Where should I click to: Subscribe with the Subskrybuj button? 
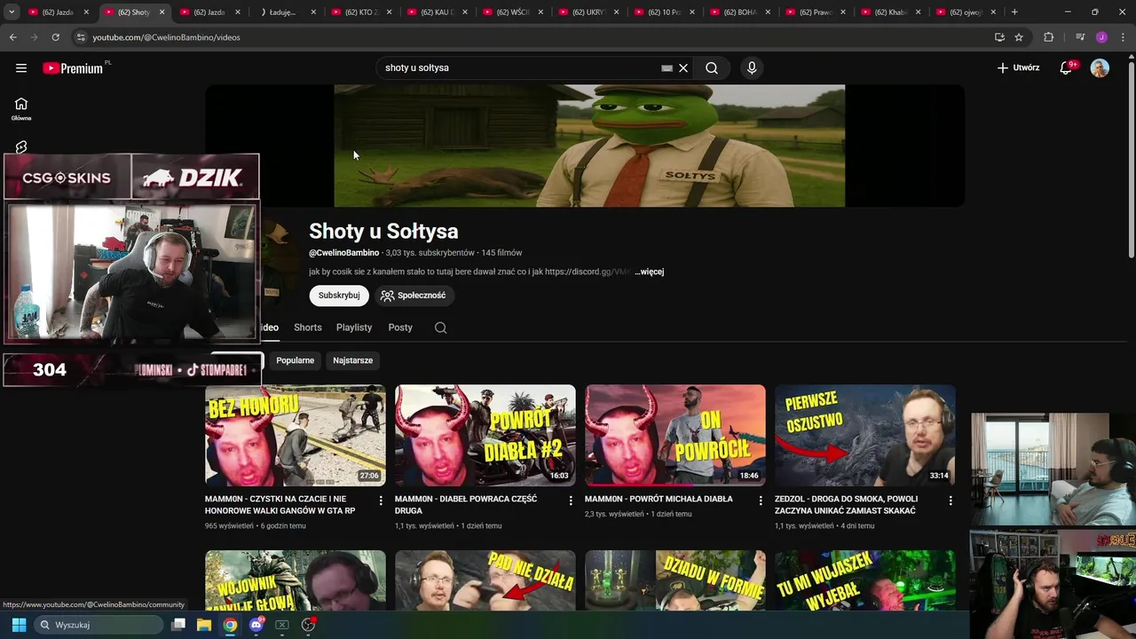coord(339,296)
